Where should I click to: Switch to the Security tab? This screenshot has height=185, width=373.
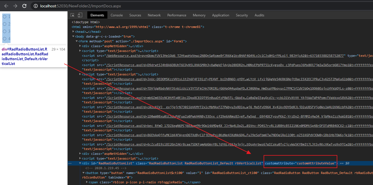242,15
